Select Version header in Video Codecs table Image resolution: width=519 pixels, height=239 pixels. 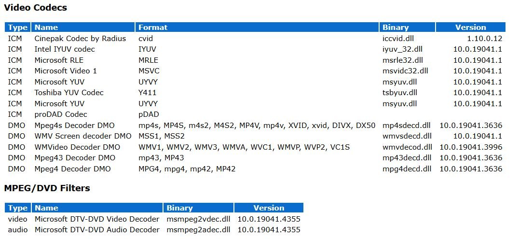click(x=471, y=27)
